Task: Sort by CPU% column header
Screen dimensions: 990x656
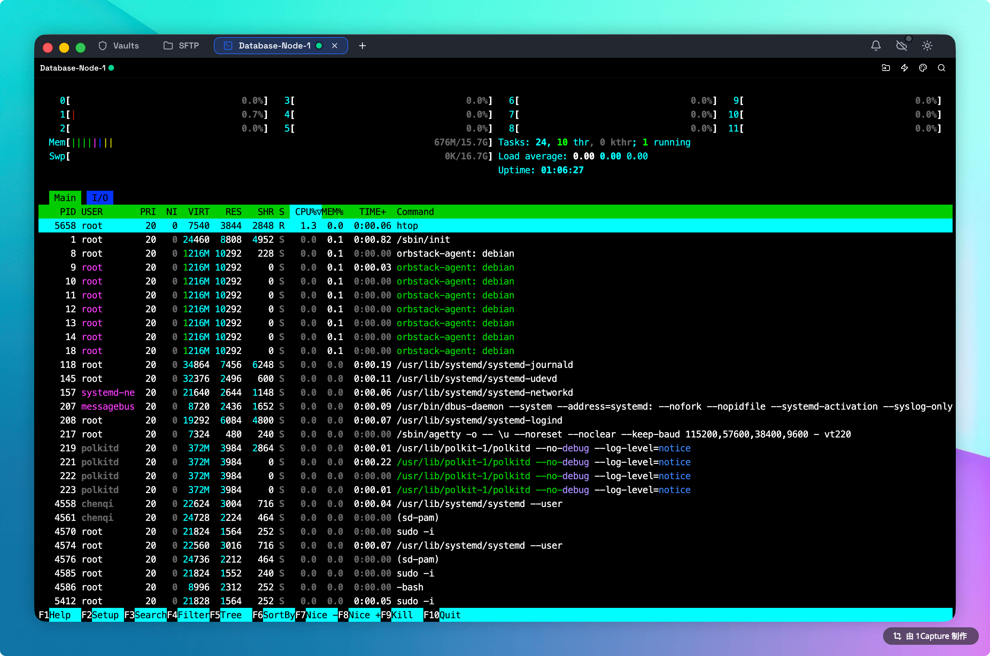Action: pyautogui.click(x=306, y=212)
